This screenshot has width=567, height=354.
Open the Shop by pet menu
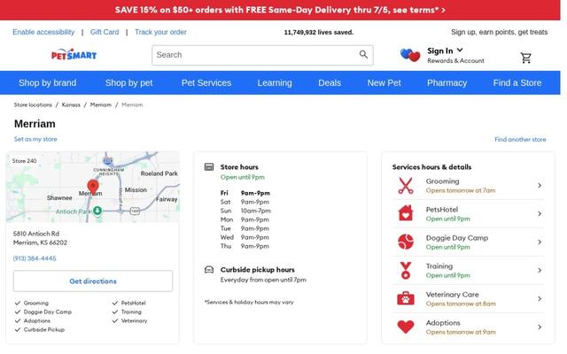pos(128,82)
